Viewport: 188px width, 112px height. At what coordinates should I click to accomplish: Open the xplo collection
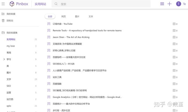tap(9, 106)
